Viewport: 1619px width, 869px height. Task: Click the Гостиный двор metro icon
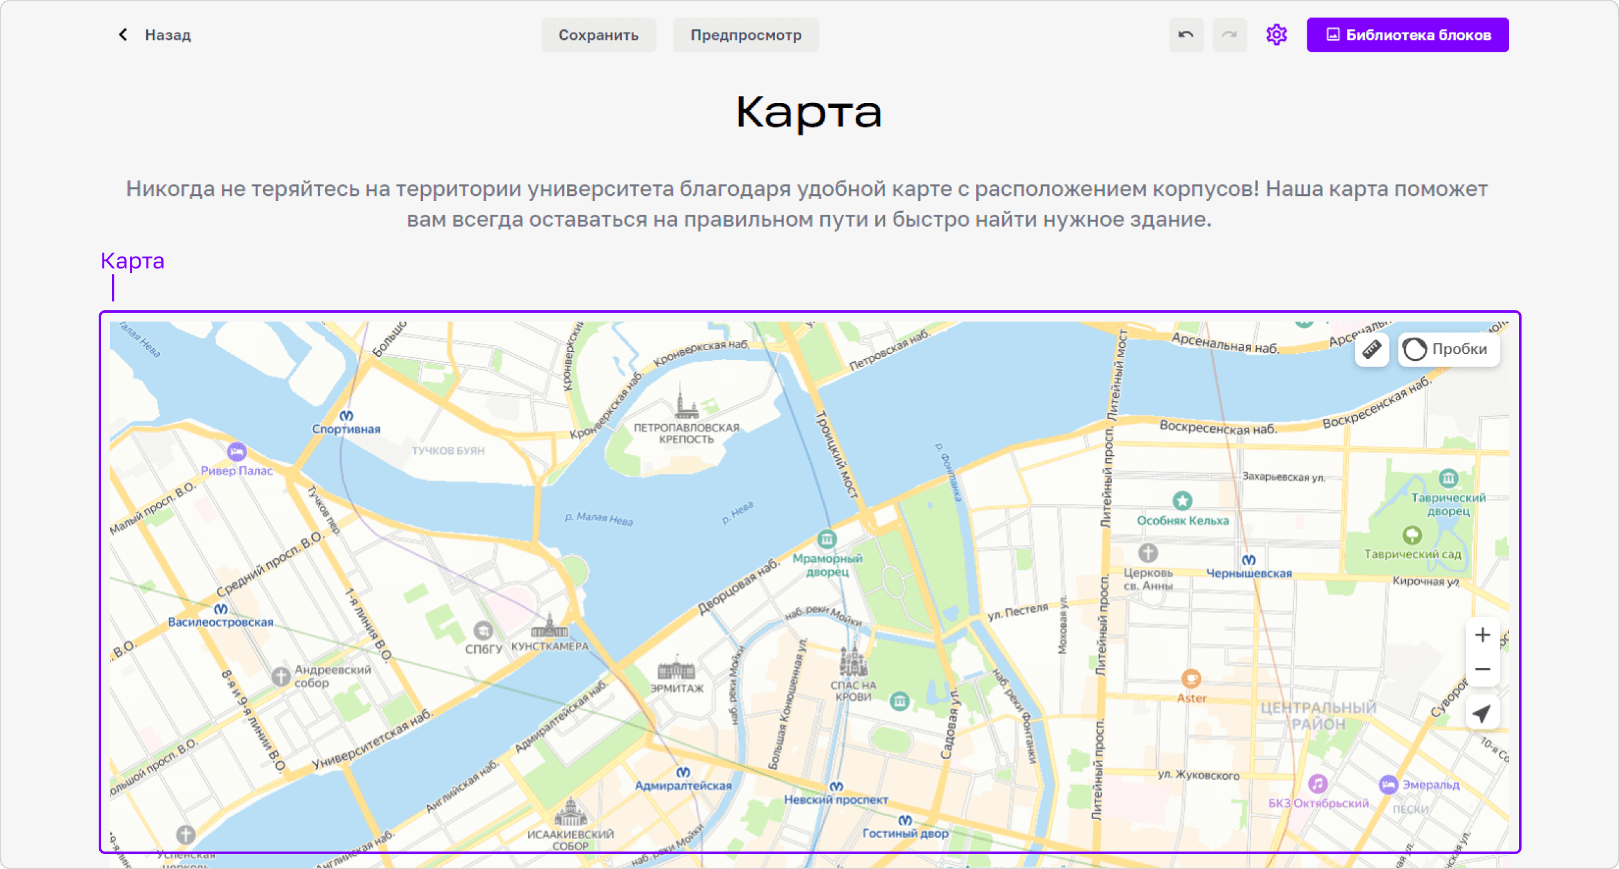[x=904, y=820]
